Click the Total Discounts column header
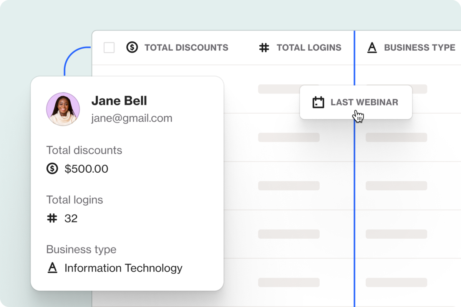 pos(186,48)
